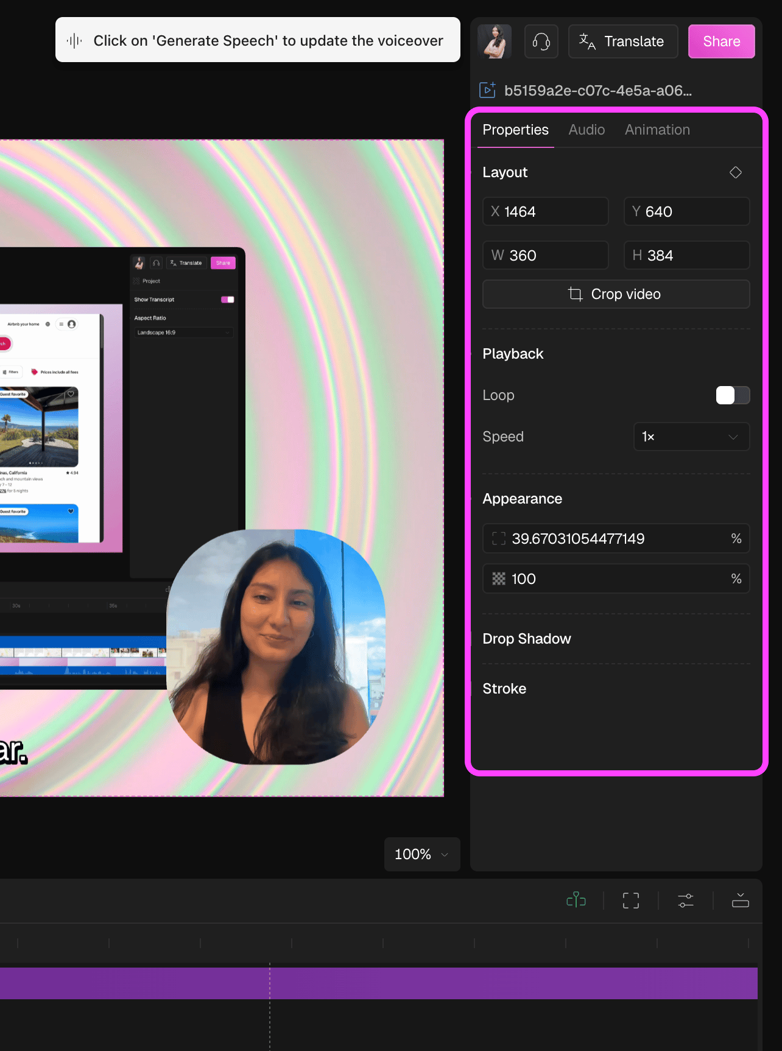Select the purple timeline clip
This screenshot has height=1051, width=782.
pos(379,983)
